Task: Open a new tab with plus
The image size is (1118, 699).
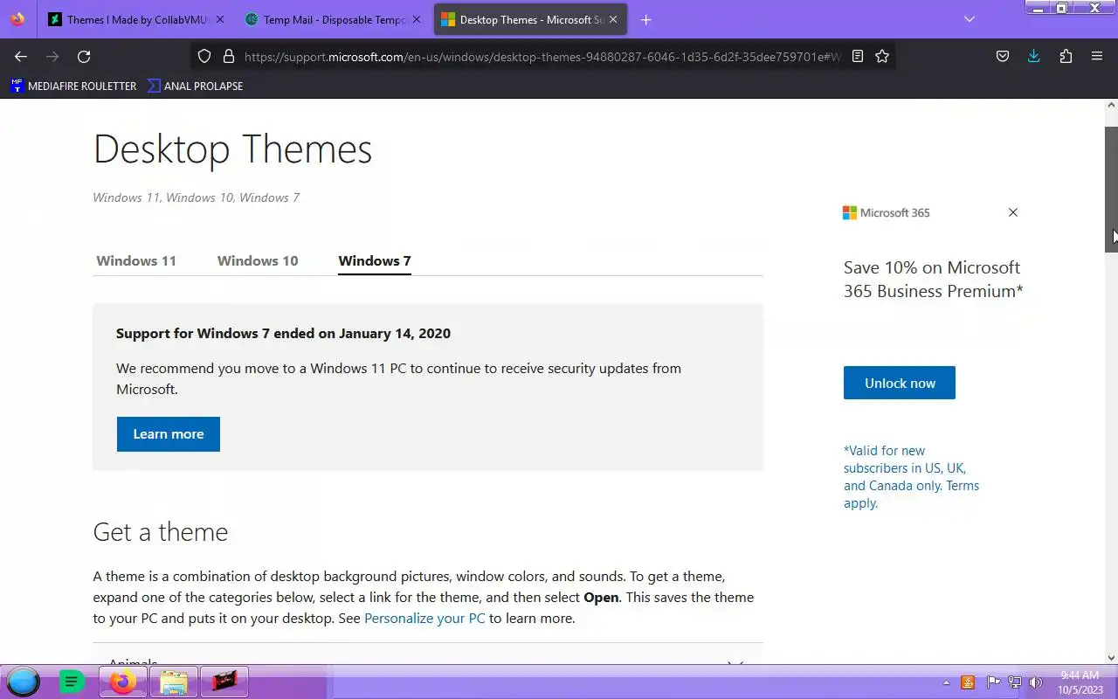Action: click(x=645, y=19)
